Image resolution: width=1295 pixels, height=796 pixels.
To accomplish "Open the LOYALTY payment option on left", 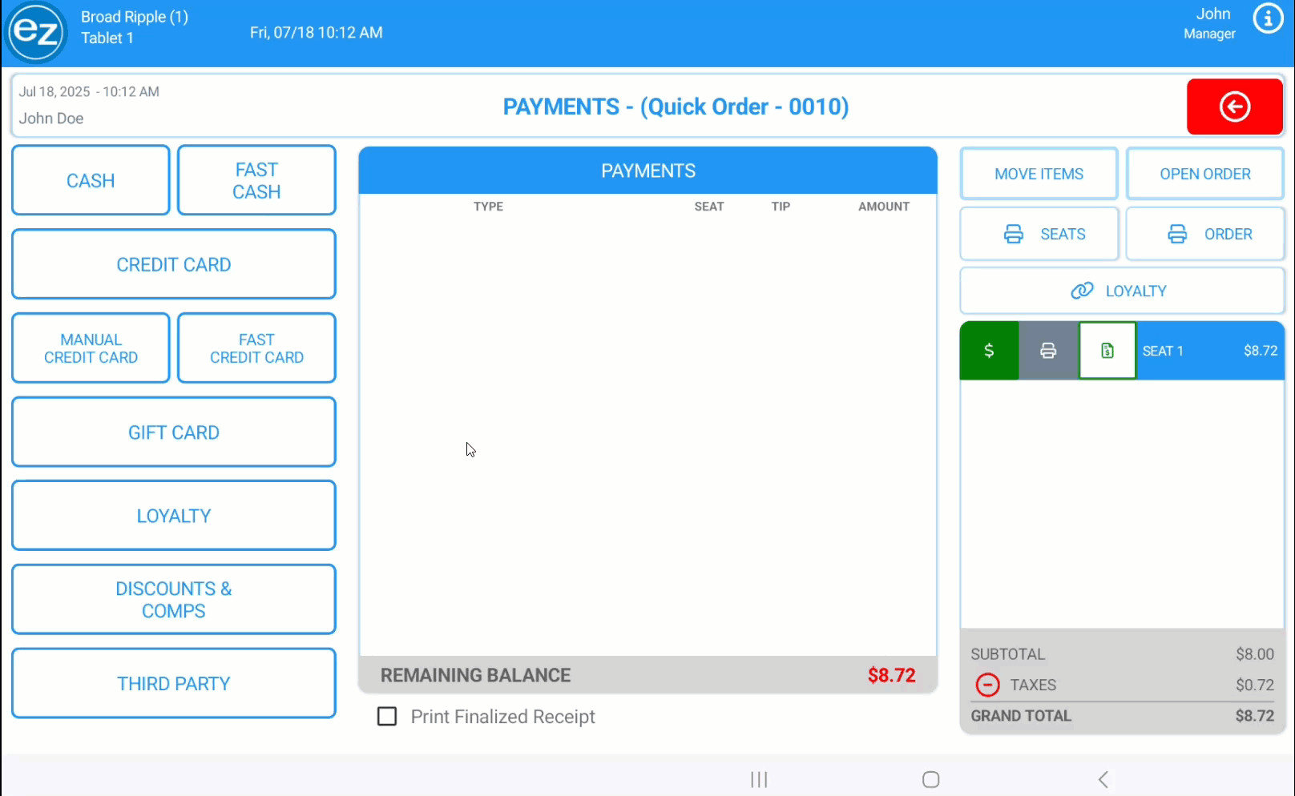I will coord(174,516).
